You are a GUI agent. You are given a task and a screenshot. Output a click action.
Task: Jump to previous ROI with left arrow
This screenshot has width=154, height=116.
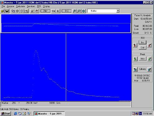coord(135,45)
